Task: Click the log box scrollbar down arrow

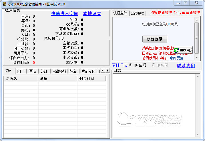Action: coord(198,134)
